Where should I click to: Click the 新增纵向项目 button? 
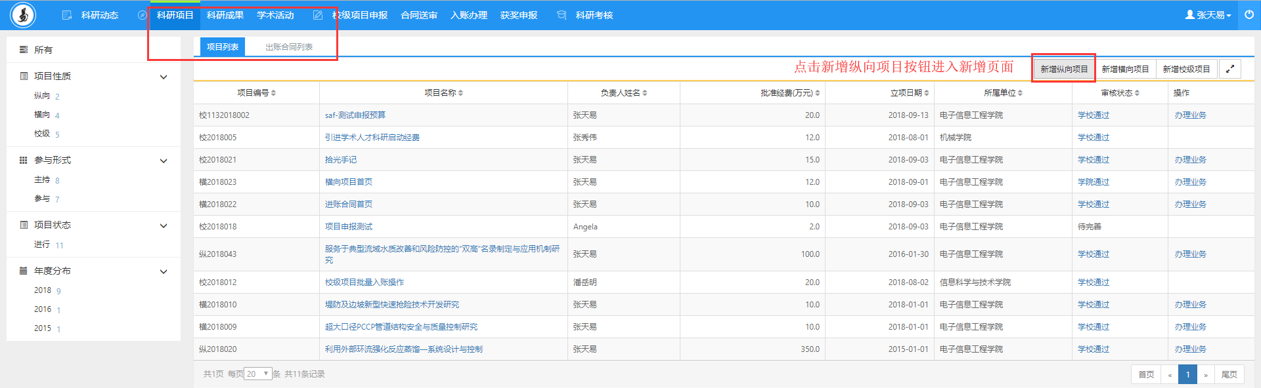click(x=1064, y=69)
